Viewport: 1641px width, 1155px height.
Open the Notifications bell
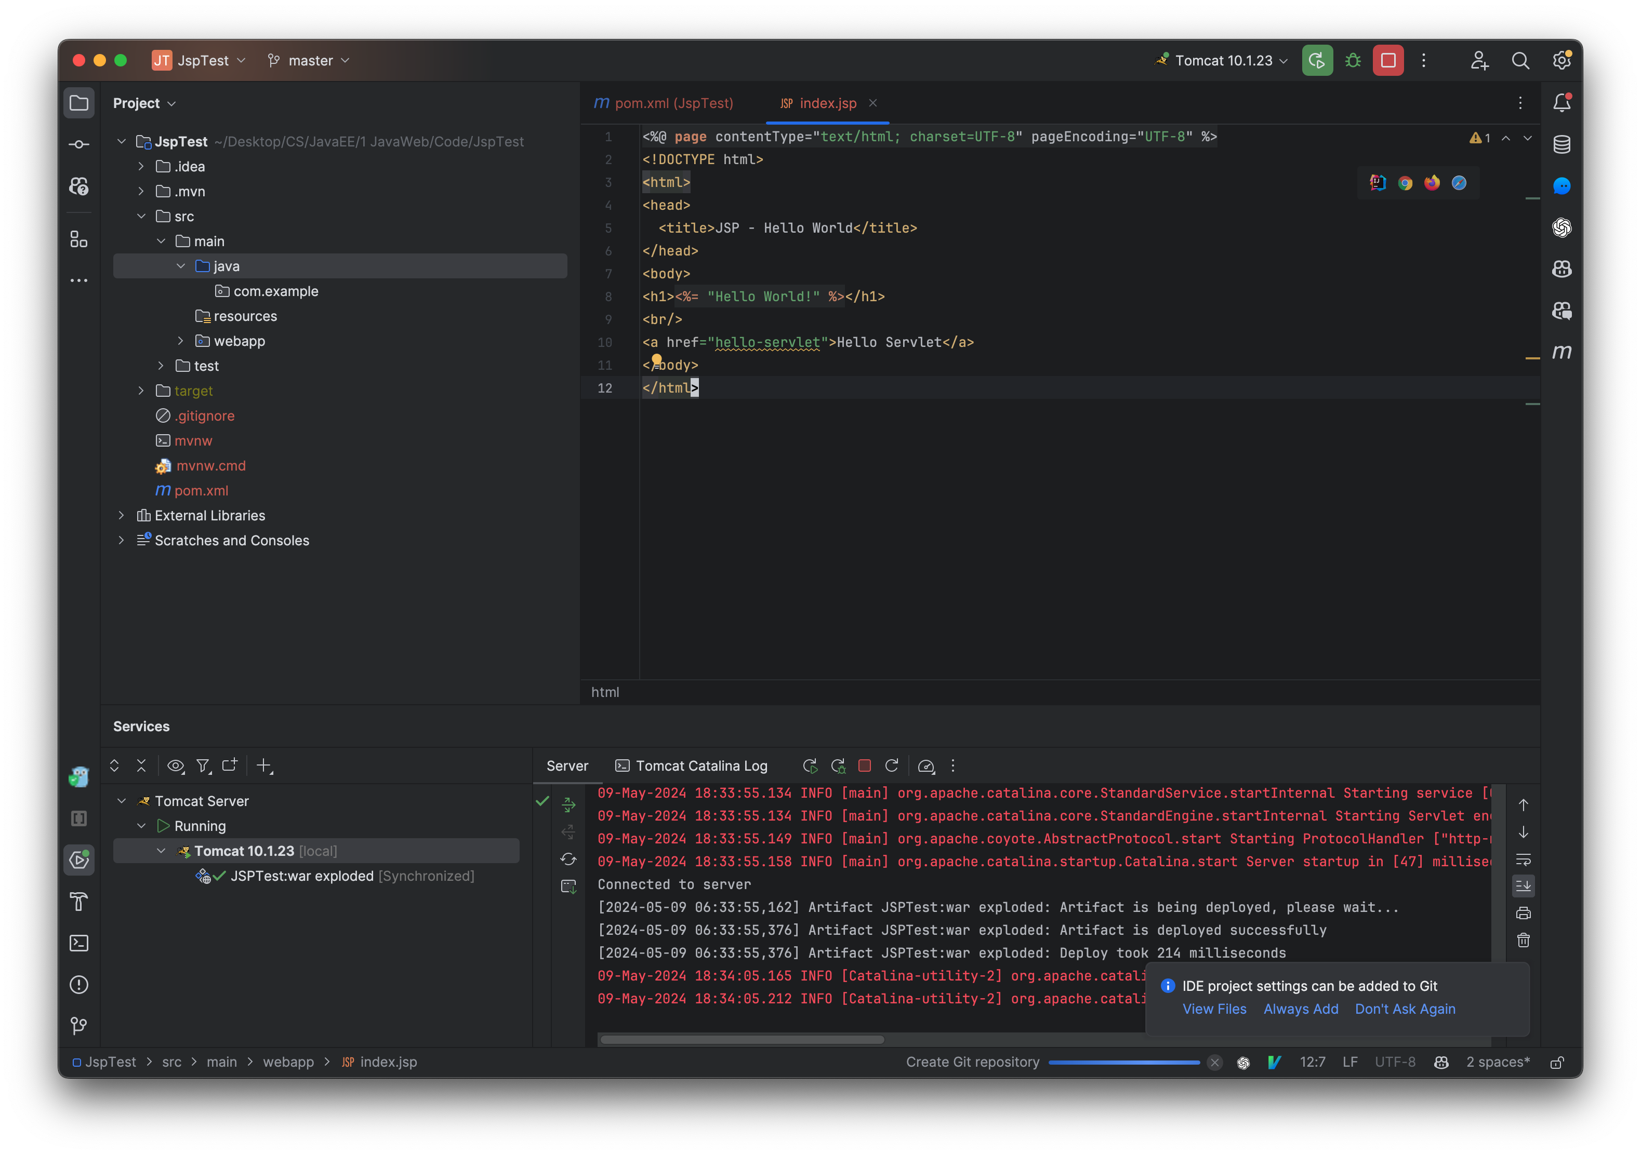(x=1561, y=102)
